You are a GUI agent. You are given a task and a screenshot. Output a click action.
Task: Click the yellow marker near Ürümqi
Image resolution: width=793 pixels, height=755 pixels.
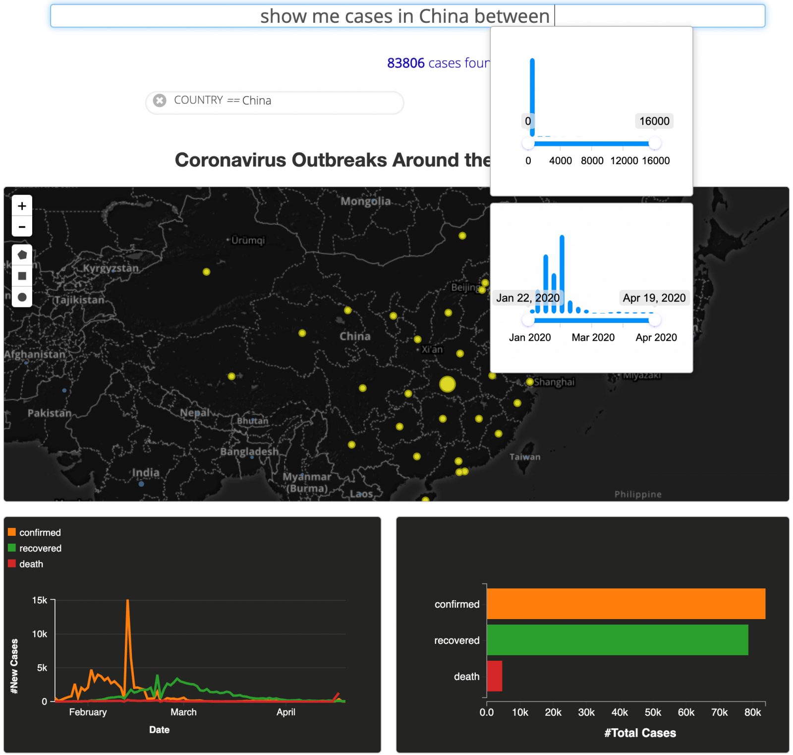click(x=206, y=272)
